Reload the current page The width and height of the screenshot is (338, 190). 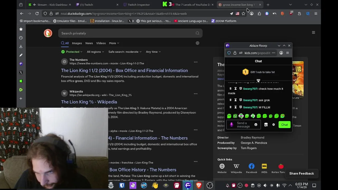[x=37, y=13]
